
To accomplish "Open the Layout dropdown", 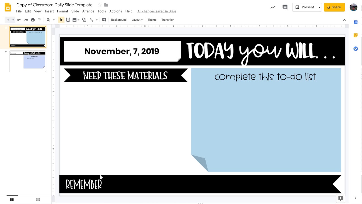I will (x=137, y=20).
